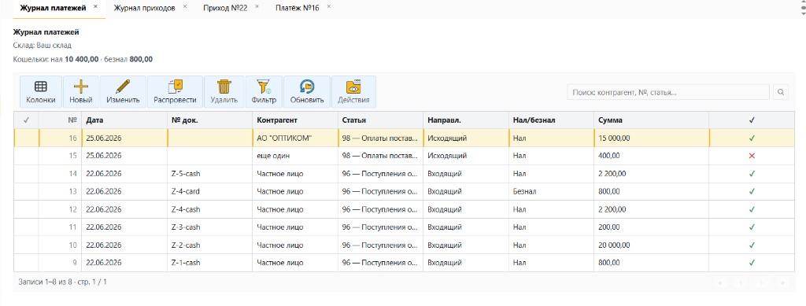
Task: Close the Приход №22 tab
Action: tap(257, 6)
